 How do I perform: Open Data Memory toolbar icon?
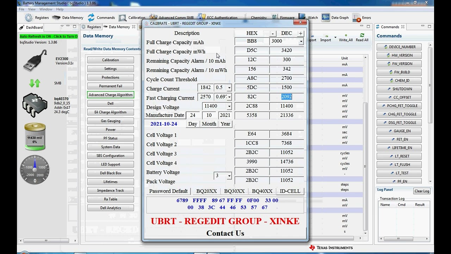(x=68, y=18)
